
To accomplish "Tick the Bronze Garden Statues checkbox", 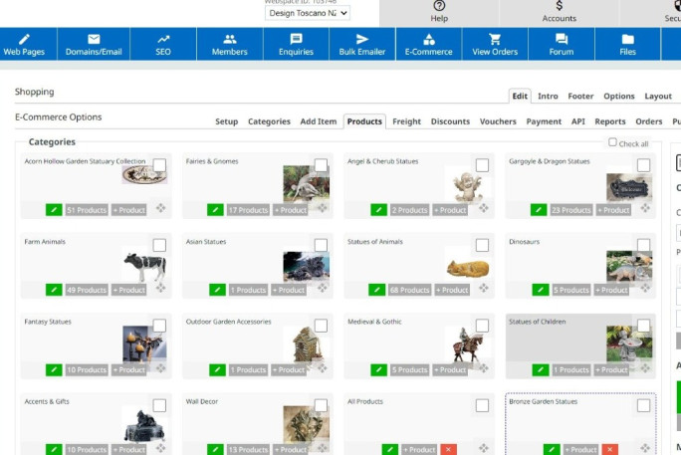I will coord(643,405).
